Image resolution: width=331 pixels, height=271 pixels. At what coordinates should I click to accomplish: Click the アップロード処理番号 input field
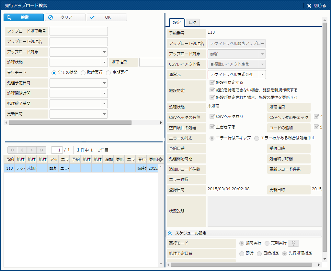point(78,31)
